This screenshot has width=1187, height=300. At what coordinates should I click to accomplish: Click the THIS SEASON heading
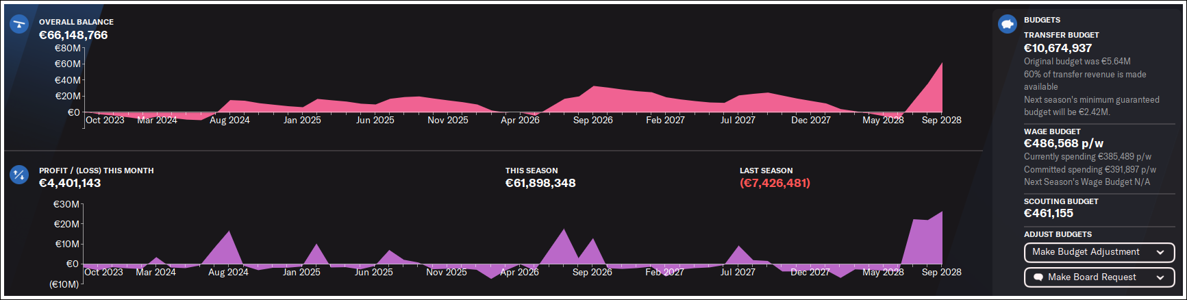pyautogui.click(x=532, y=171)
